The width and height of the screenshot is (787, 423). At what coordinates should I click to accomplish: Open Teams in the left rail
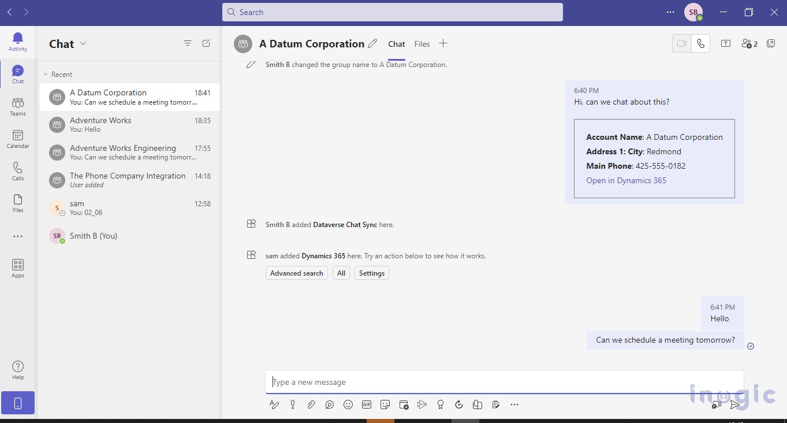tap(18, 106)
